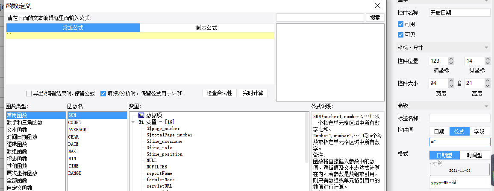Toggle the 可用 checkbox
494x191 pixels.
[x=401, y=24]
